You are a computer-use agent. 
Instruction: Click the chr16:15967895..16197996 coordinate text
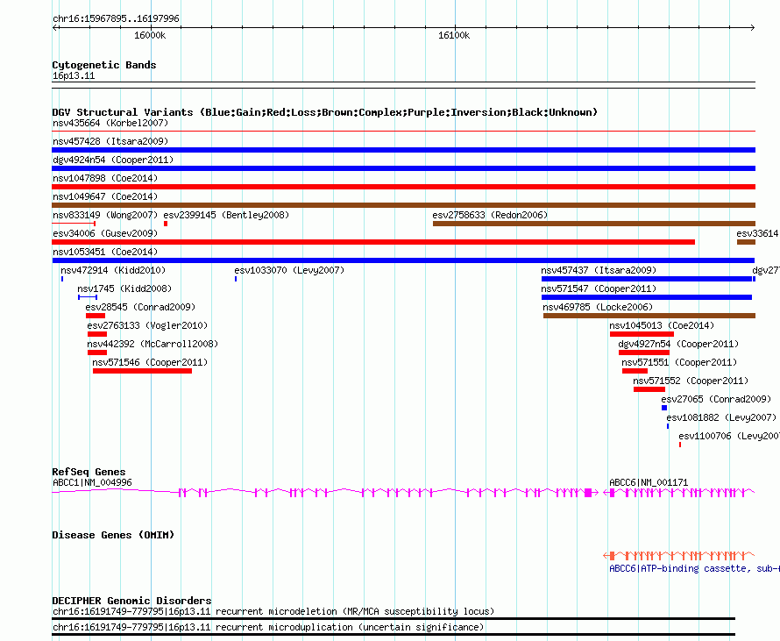116,19
